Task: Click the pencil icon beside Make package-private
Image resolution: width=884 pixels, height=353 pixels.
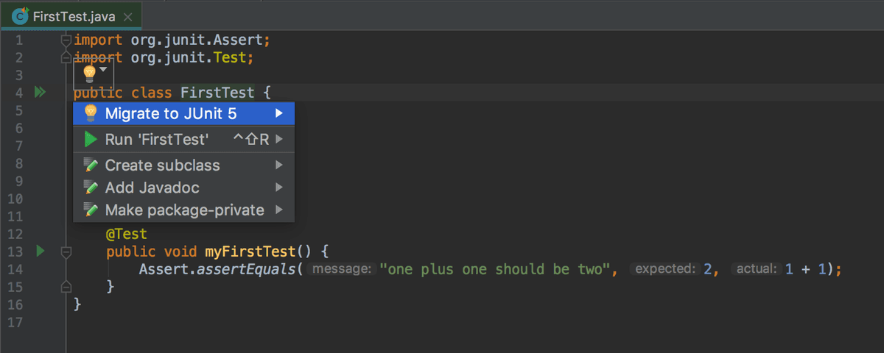Action: (91, 210)
